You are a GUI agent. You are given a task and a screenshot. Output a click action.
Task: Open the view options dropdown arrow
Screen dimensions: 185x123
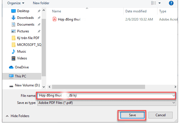pos(159,3)
